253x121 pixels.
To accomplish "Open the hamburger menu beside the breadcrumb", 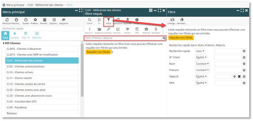I will point(4,5).
